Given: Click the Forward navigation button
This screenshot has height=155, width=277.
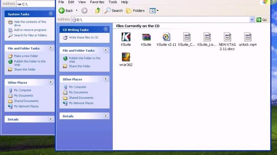Looking at the screenshot, I should (84, 10).
